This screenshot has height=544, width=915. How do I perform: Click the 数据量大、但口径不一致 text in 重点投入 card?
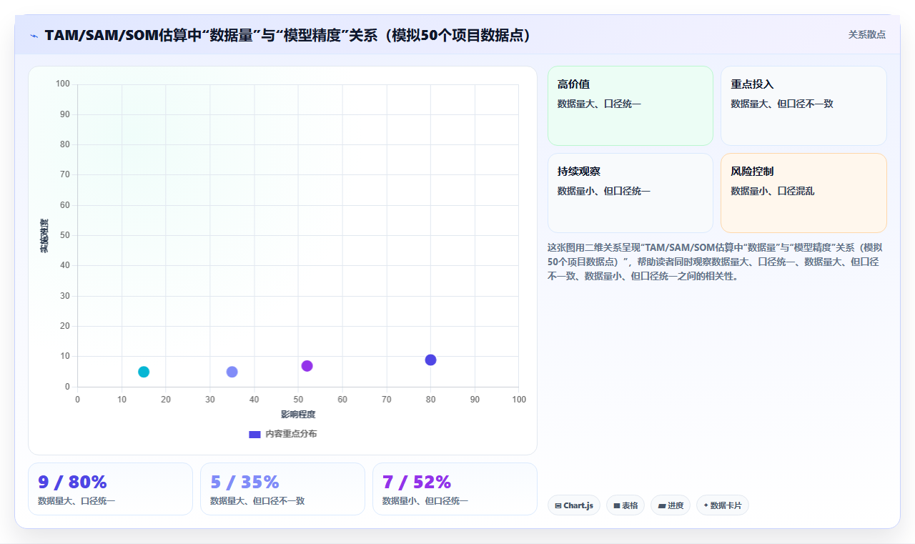782,104
